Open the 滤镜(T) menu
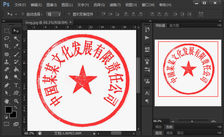Screen dimensions: 224x137 115,5
